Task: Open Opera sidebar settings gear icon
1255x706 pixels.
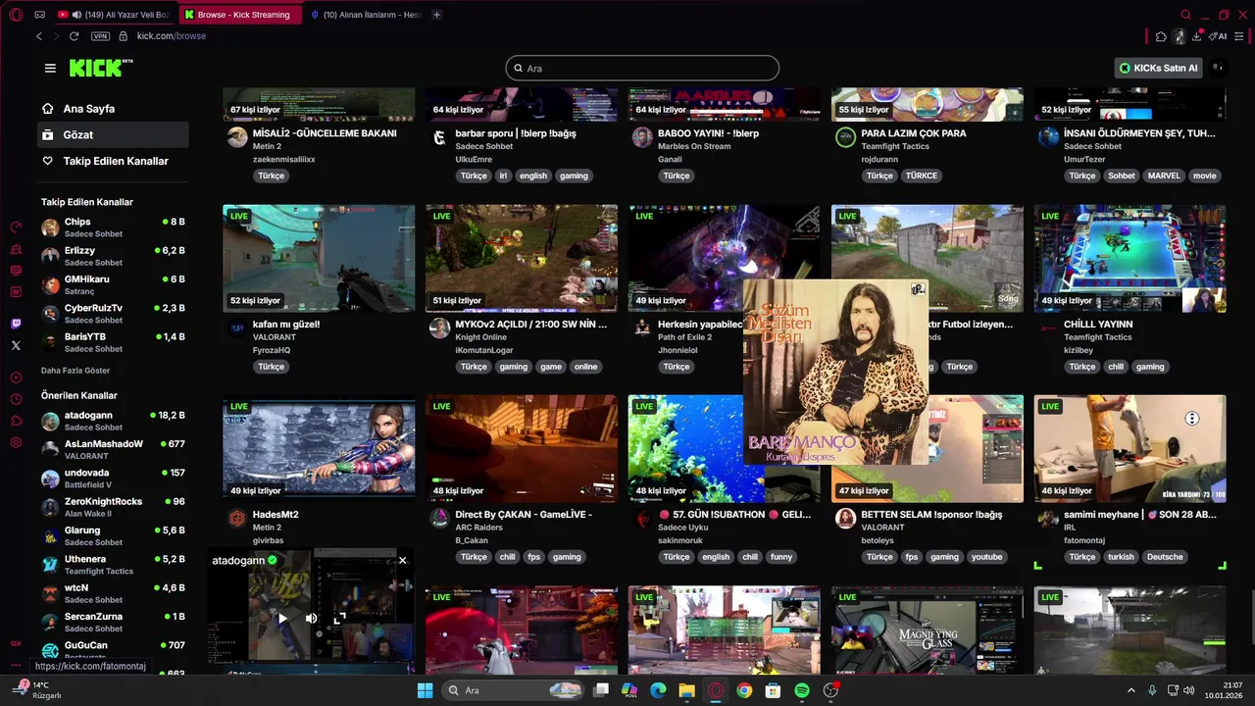Action: pos(16,442)
